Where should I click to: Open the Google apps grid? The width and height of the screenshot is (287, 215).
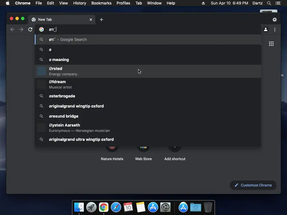click(271, 44)
